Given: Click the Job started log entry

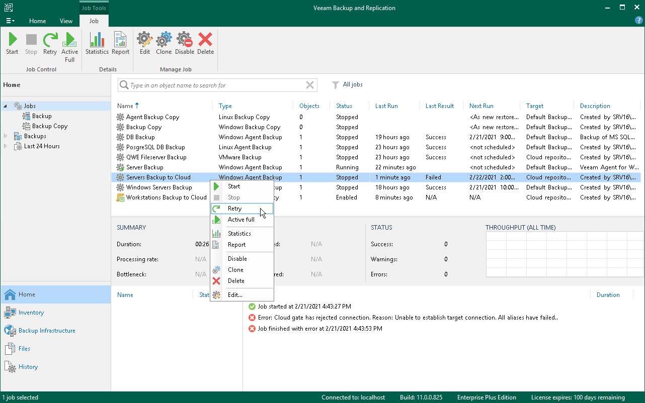Looking at the screenshot, I should [x=300, y=307].
